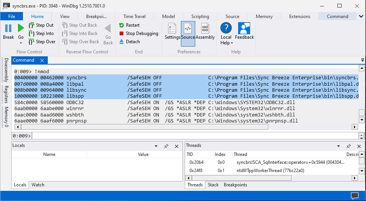Switch to the Watch tab

38,185
